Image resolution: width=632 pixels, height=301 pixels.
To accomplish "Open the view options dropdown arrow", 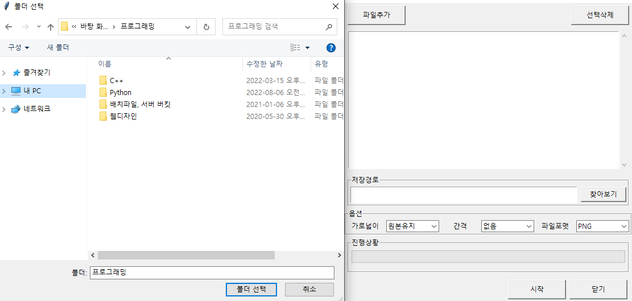I will tap(308, 48).
